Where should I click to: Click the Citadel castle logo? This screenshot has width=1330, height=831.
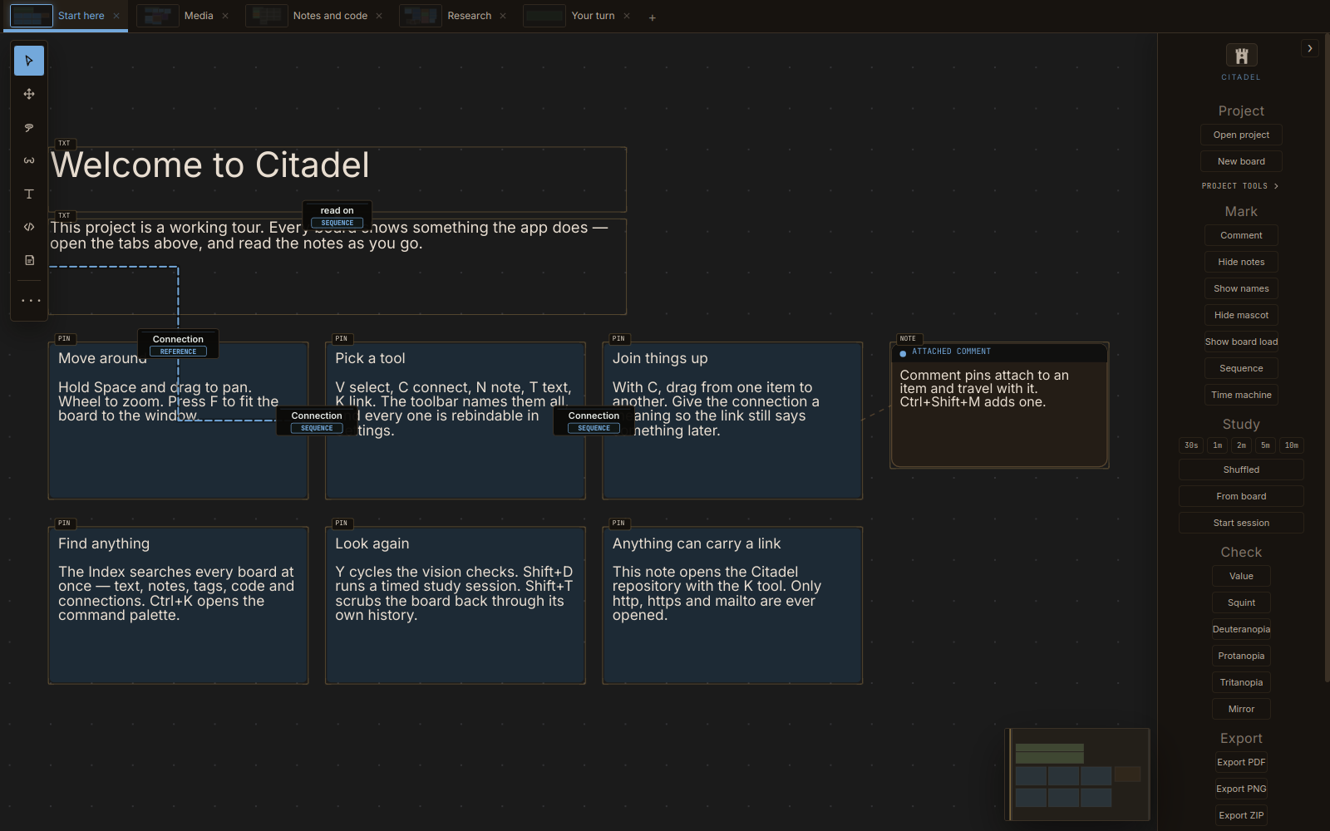(x=1241, y=56)
